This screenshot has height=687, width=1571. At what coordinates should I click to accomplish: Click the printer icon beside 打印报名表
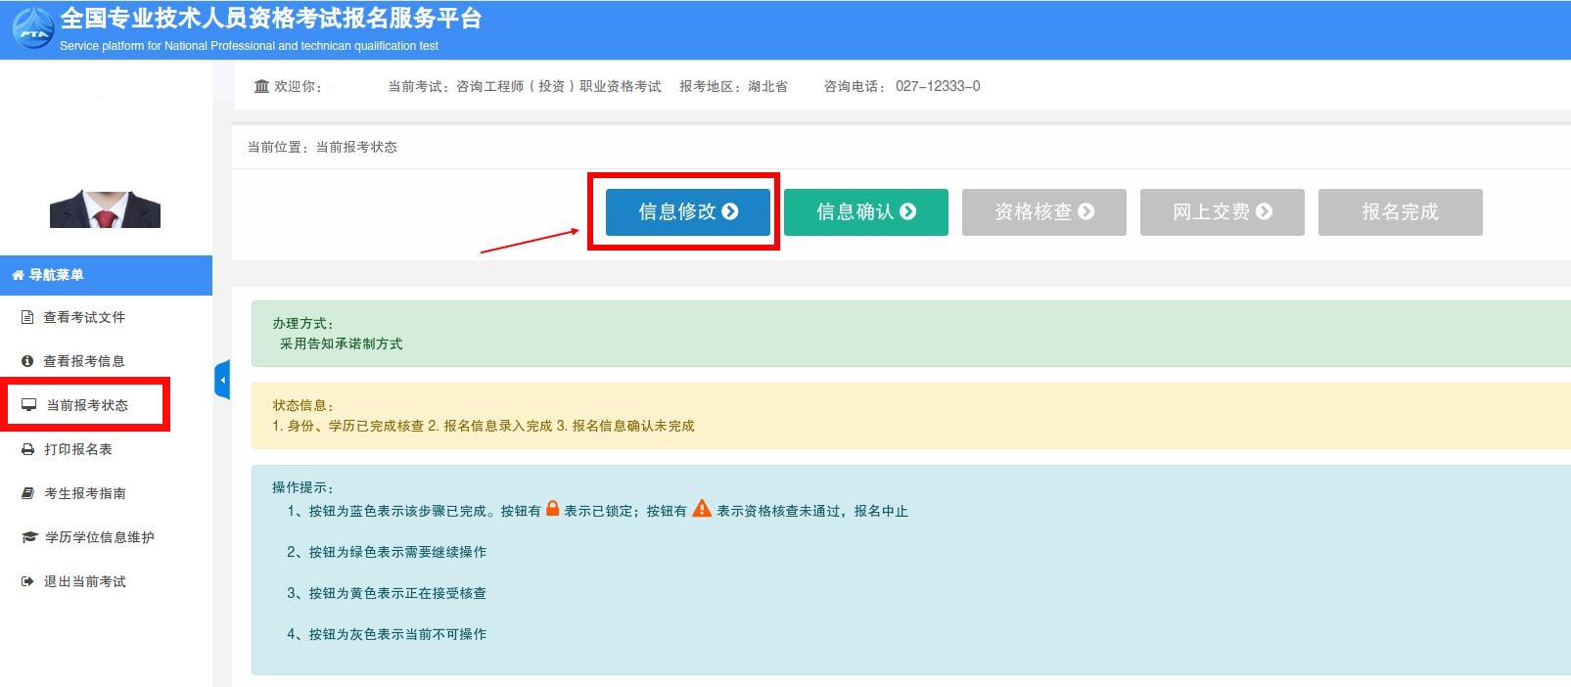click(x=27, y=449)
